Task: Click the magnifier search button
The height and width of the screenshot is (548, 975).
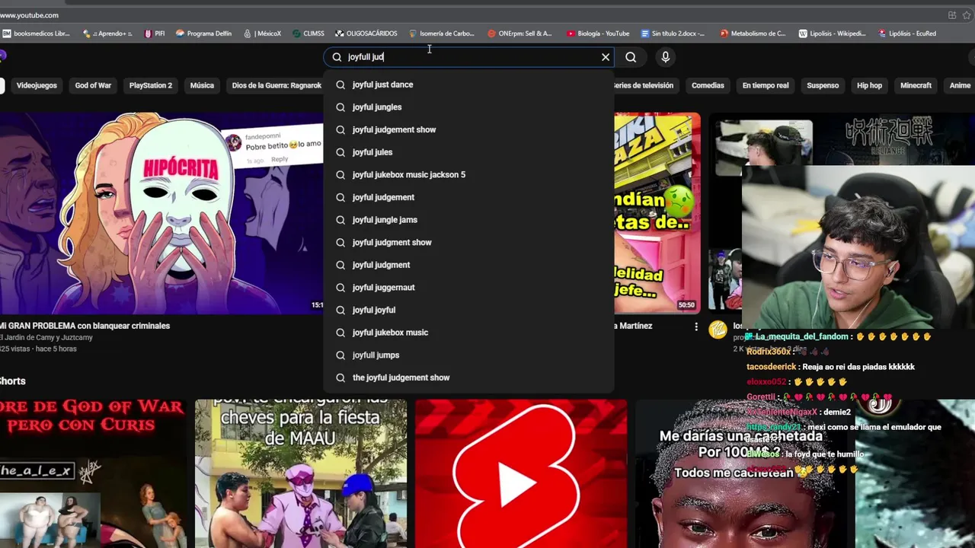Action: (631, 57)
